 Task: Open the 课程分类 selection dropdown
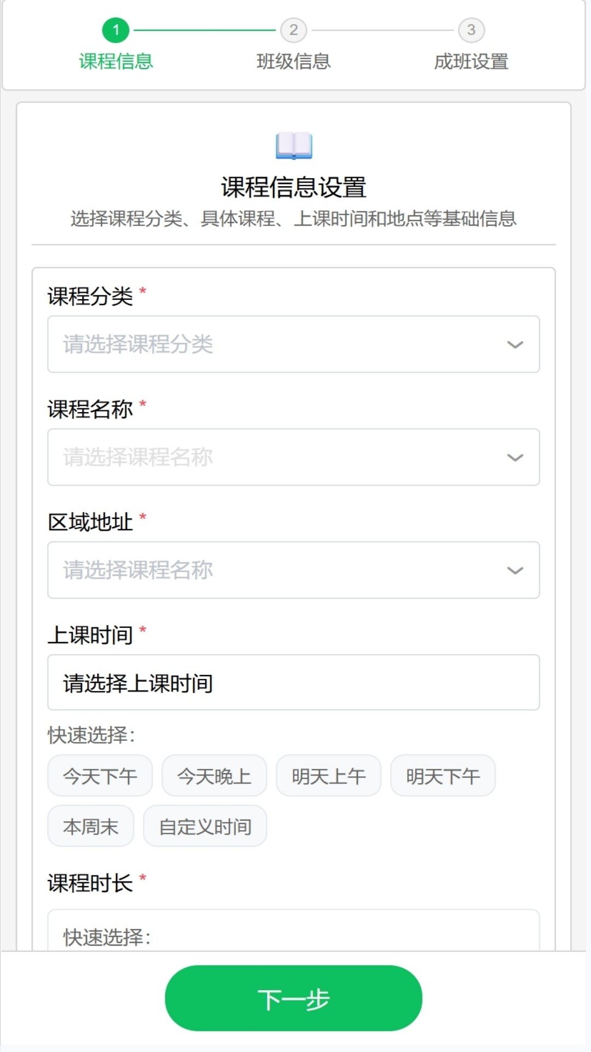coord(294,344)
